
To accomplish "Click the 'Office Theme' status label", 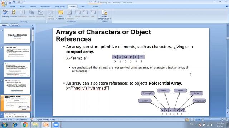I will (21, 119).
